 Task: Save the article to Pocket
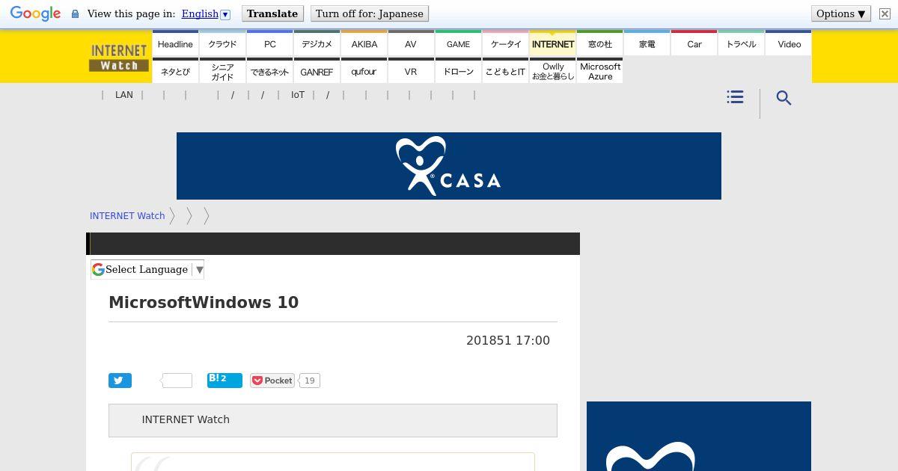(272, 381)
